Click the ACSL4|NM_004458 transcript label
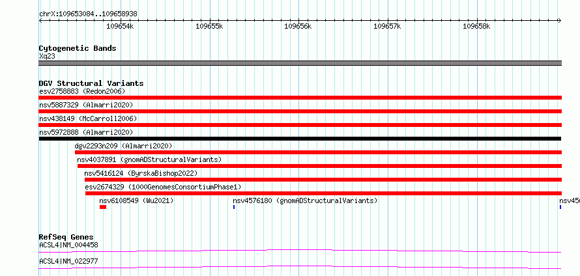Image resolution: width=580 pixels, height=276 pixels. (x=69, y=245)
